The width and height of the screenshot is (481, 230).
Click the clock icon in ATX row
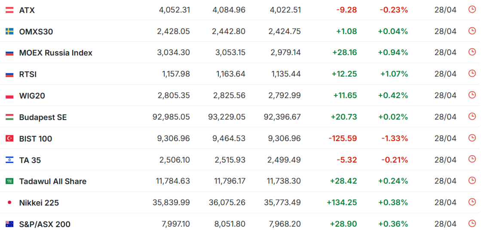click(472, 9)
